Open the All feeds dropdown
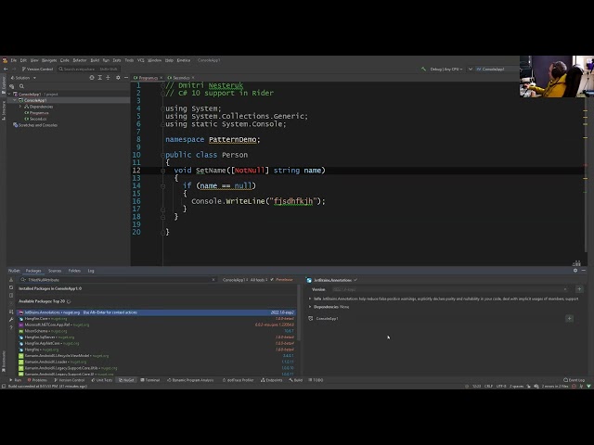Screen dimensions: 594x445 (x=259, y=280)
